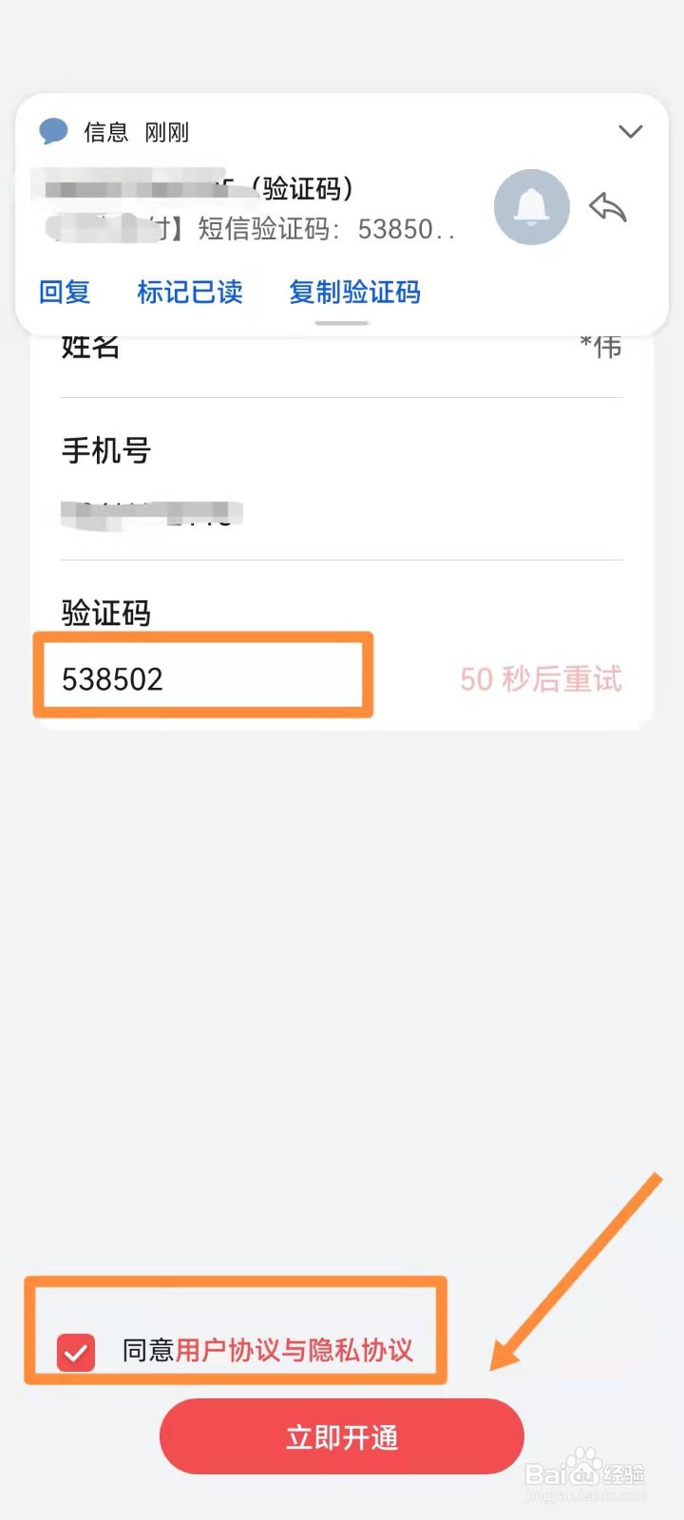Open the 用户协议与隐私协议 link

[x=294, y=1350]
